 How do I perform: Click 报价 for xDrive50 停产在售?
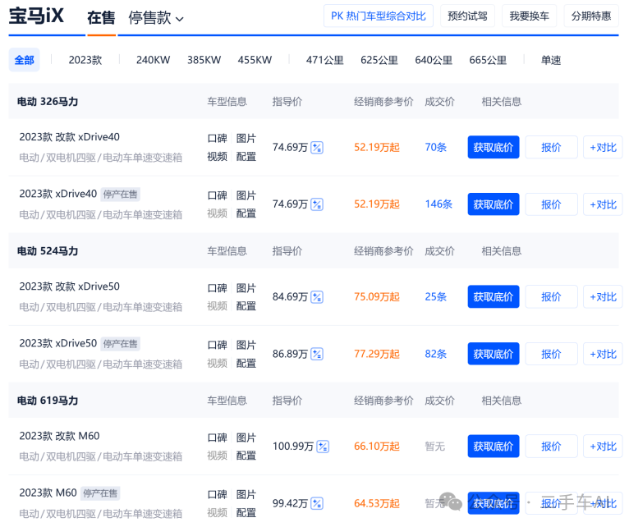551,354
